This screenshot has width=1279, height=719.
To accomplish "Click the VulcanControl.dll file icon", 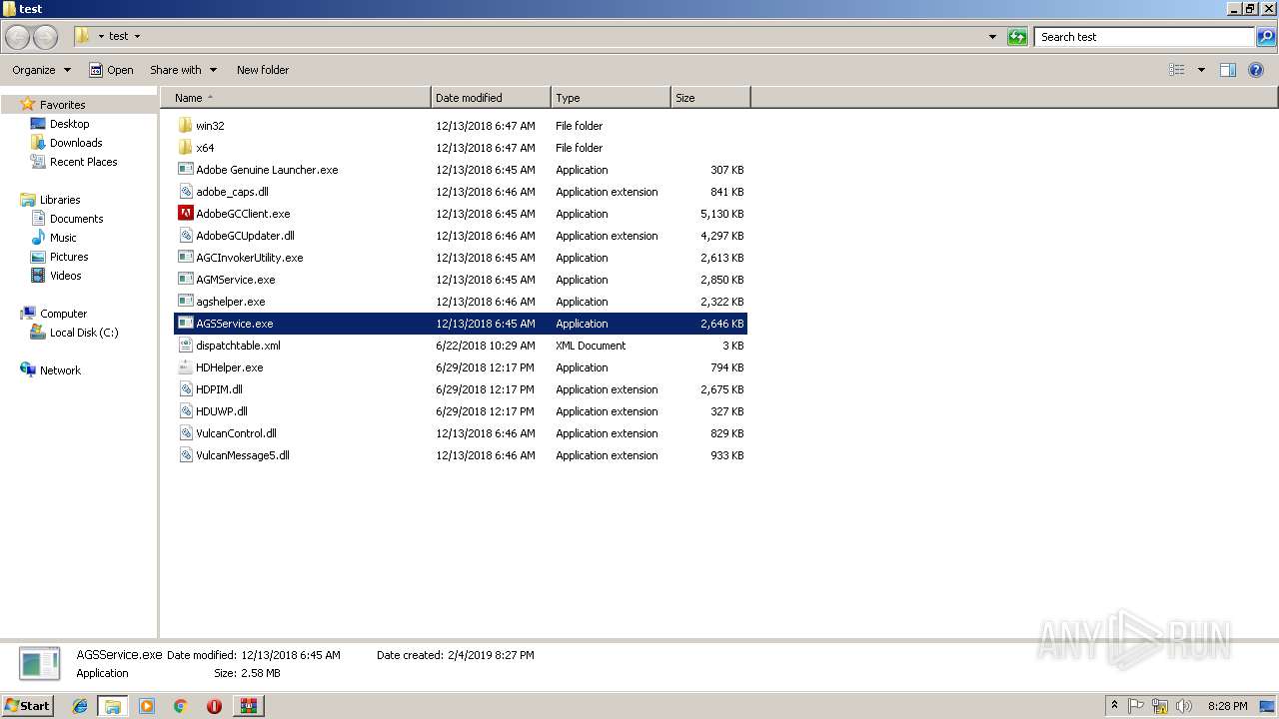I will [x=185, y=433].
